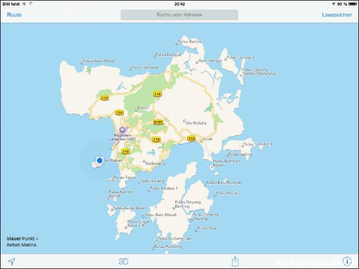
Task: Open the share sheet icon
Action: pyautogui.click(x=235, y=261)
